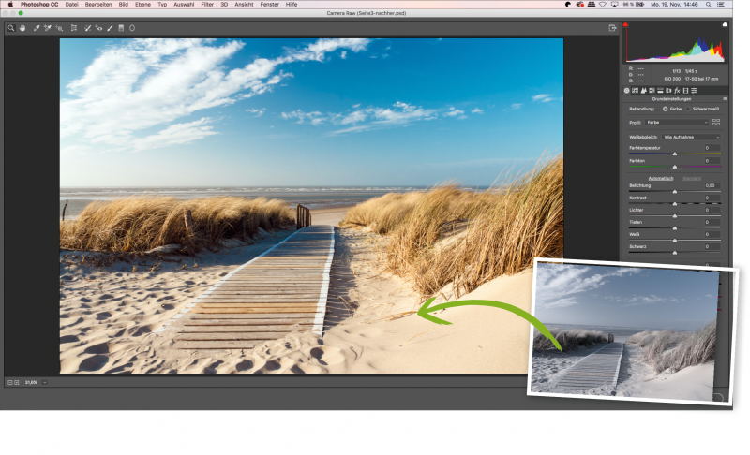Open the Notification Center icon
750x455 pixels.
pos(721,5)
